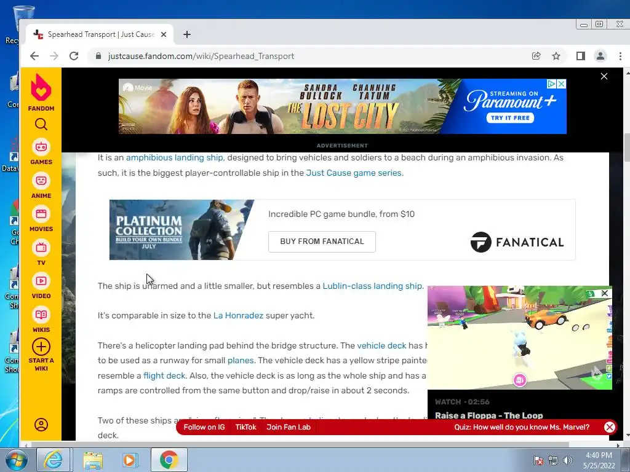
Task: Click Join Fan Lab in red bar
Action: pos(289,427)
